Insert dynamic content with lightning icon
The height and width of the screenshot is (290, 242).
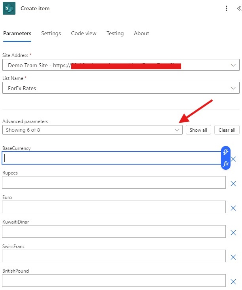(225, 152)
